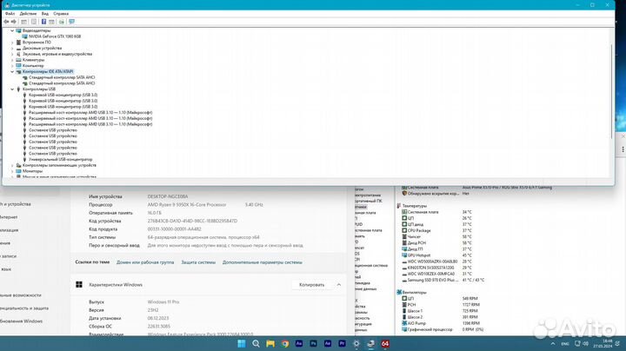The image size is (626, 351).
Task: Expand the Дисковые устройства node
Action: tap(12, 49)
